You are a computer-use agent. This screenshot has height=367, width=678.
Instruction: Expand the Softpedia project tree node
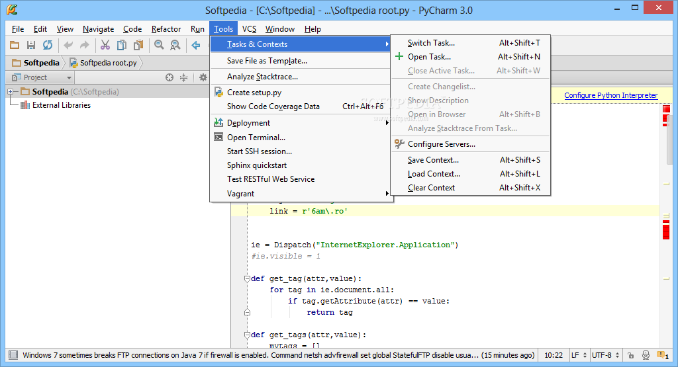pyautogui.click(x=11, y=91)
